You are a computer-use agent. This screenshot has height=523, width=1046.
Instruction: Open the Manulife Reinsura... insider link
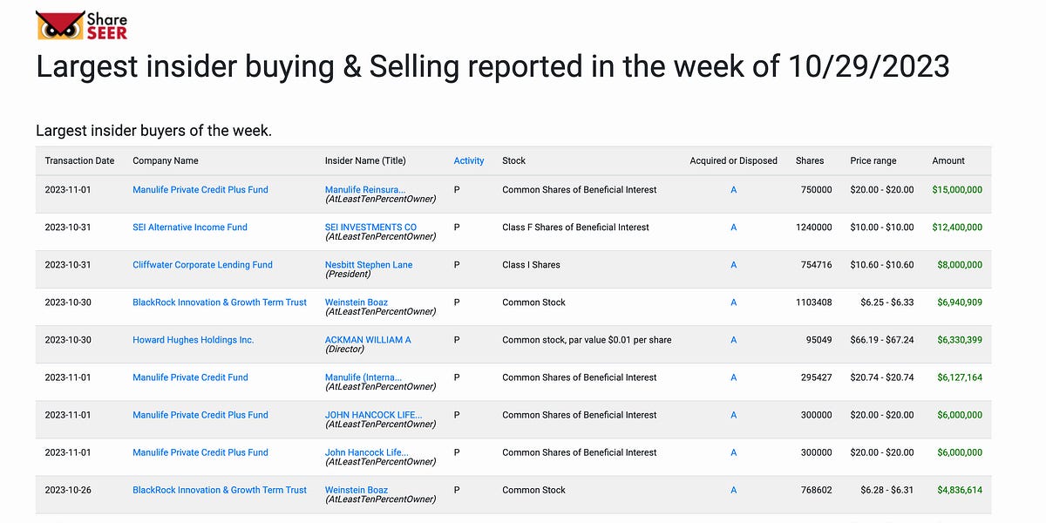365,189
